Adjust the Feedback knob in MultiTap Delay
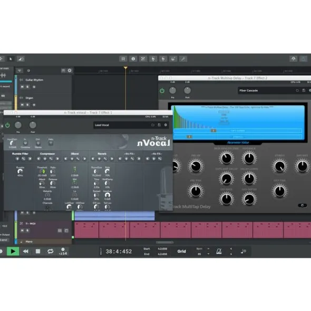 coord(249,158)
